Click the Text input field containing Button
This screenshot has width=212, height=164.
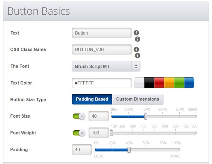[102, 33]
